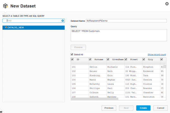Toggle the Street column checkbox
This screenshot has height=113, width=170.
coord(126,59)
